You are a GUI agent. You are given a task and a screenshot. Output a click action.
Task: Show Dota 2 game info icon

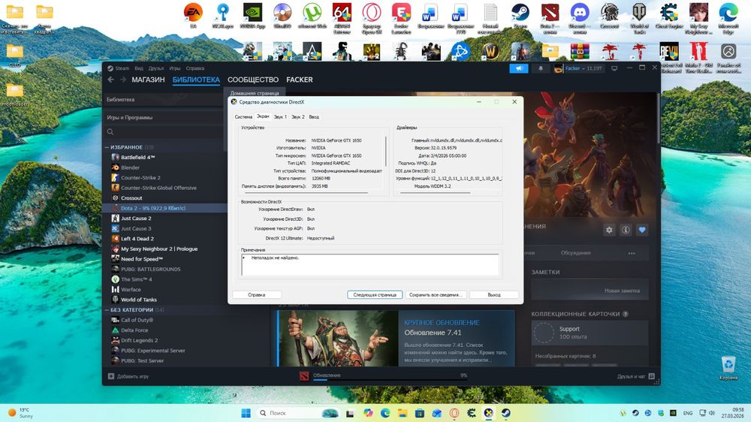[x=626, y=230]
